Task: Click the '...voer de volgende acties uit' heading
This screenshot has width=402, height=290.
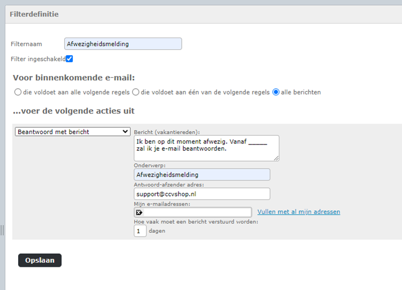Action: click(x=74, y=111)
